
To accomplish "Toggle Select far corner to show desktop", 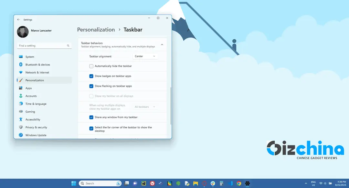I will pos(91,128).
